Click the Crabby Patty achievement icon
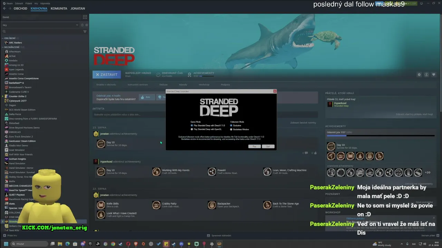 click(x=156, y=205)
